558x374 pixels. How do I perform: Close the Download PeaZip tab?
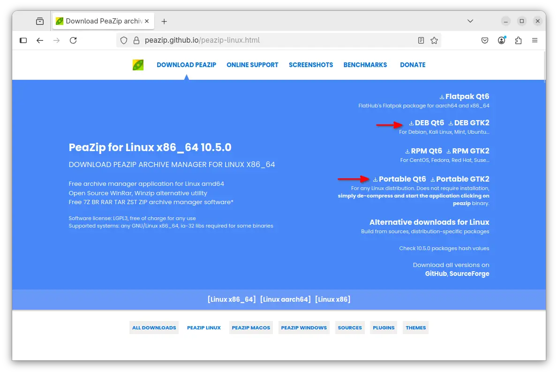tap(147, 22)
